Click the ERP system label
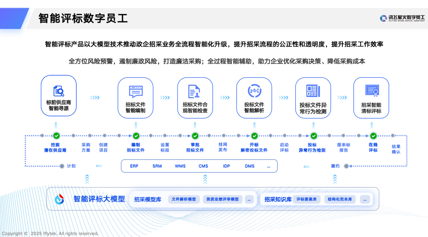Viewport: 428px width, 237px height. [x=134, y=166]
